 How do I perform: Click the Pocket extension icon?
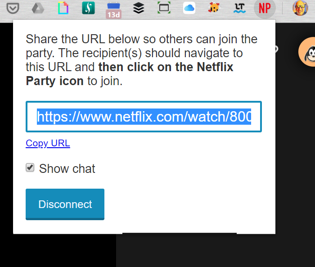pyautogui.click(x=6, y=8)
